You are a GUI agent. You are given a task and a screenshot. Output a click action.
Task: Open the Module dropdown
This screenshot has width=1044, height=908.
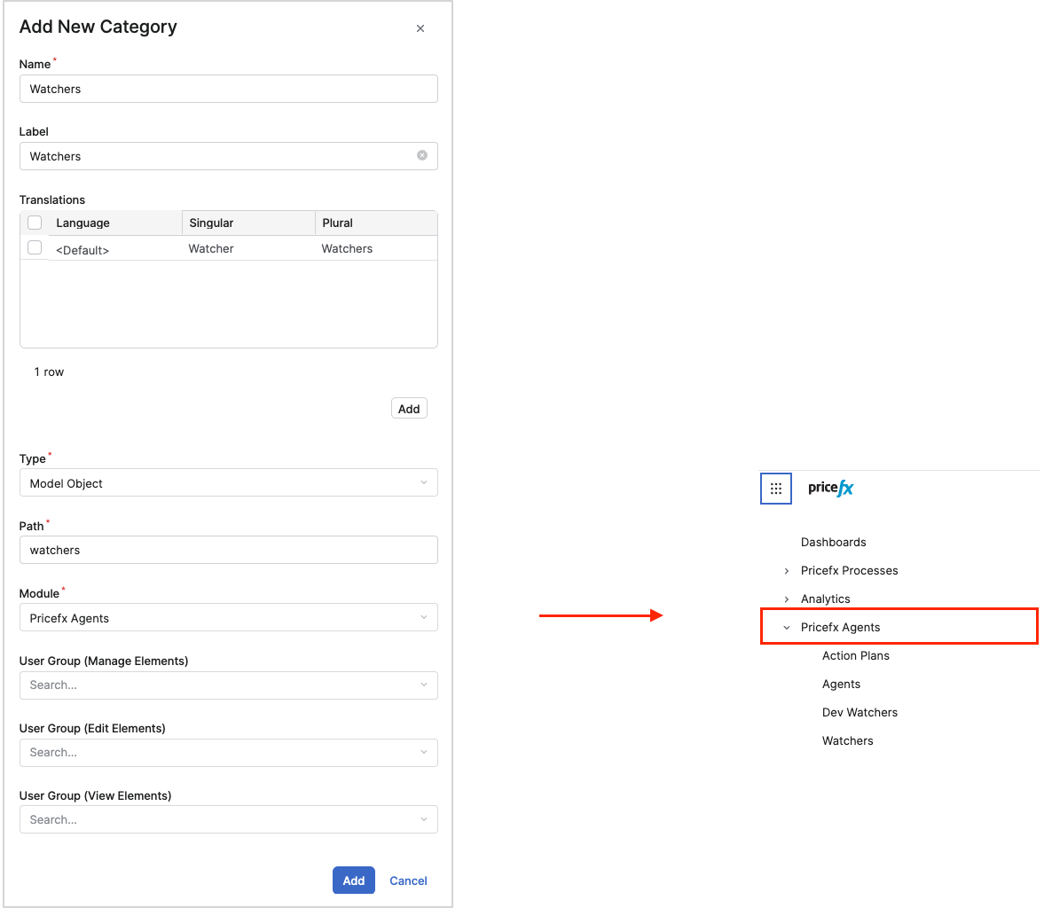(x=228, y=617)
